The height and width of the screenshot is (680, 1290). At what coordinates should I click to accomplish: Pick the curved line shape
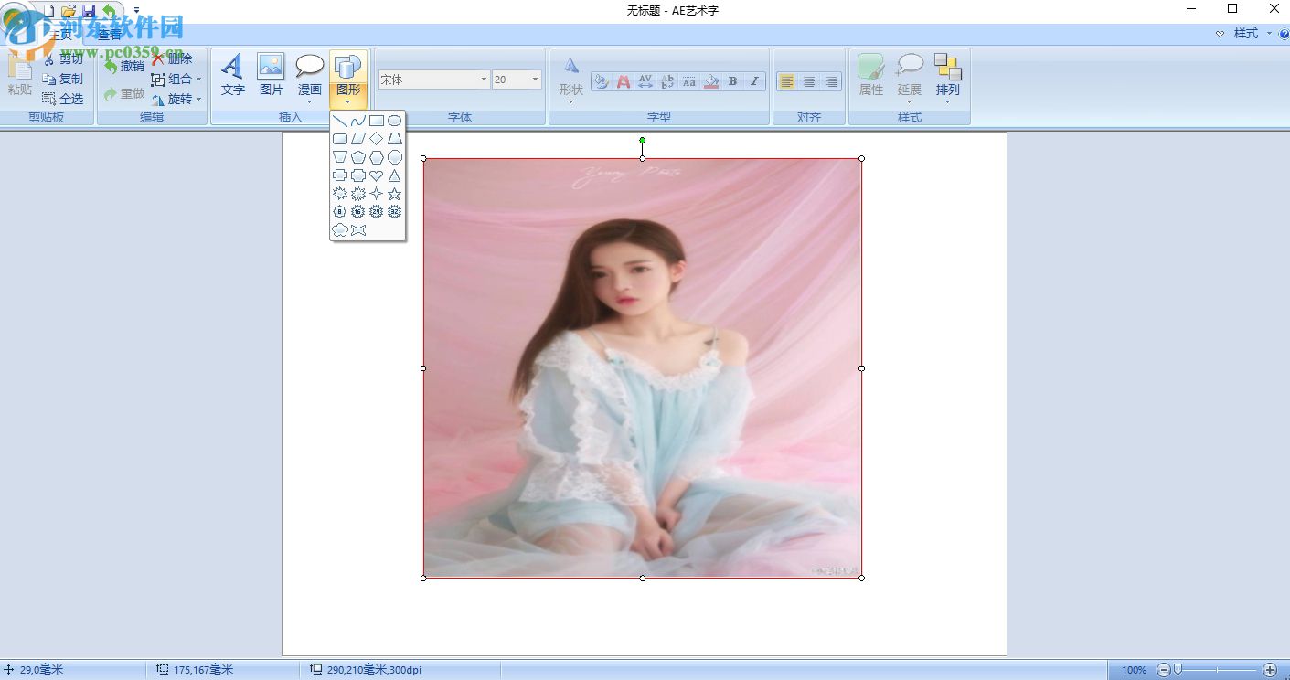point(358,121)
